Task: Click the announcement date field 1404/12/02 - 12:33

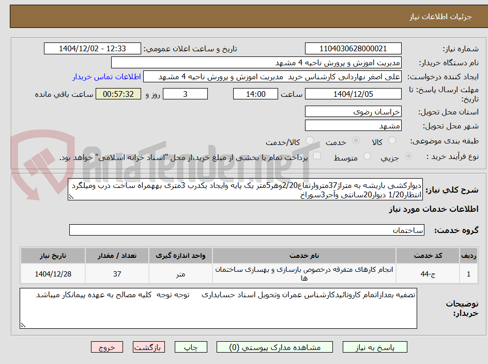Action: [x=93, y=49]
